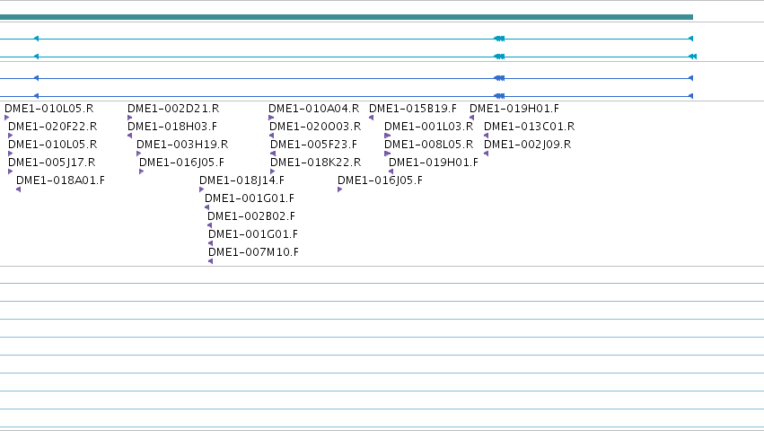Screen dimensions: 764x431
Task: Select the DME1-018J14.F label
Action: tap(241, 180)
